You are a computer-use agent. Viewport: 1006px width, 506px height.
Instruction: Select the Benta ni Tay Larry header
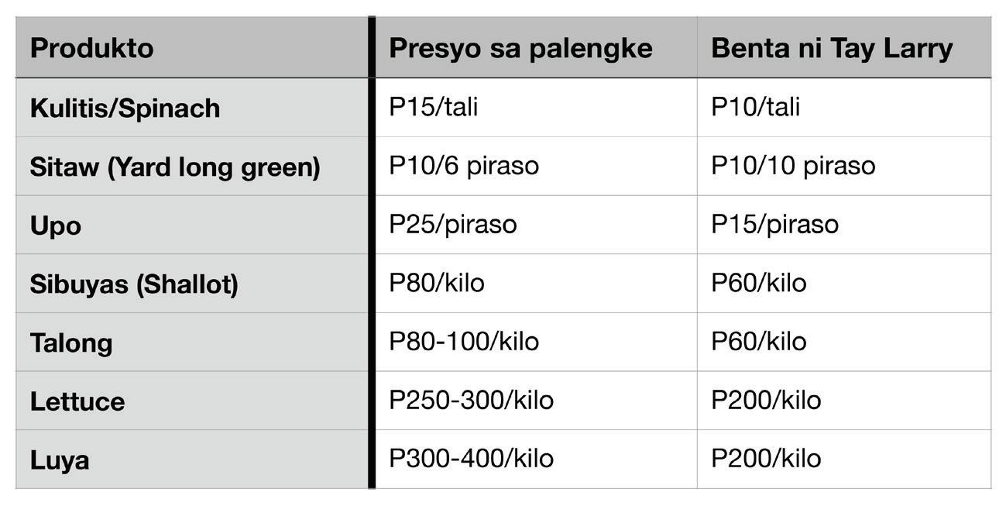843,47
